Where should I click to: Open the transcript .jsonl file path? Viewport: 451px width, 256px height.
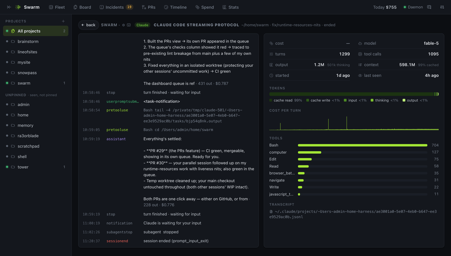click(353, 214)
